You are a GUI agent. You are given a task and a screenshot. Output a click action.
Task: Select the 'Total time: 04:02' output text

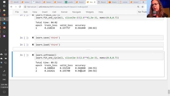(46, 22)
